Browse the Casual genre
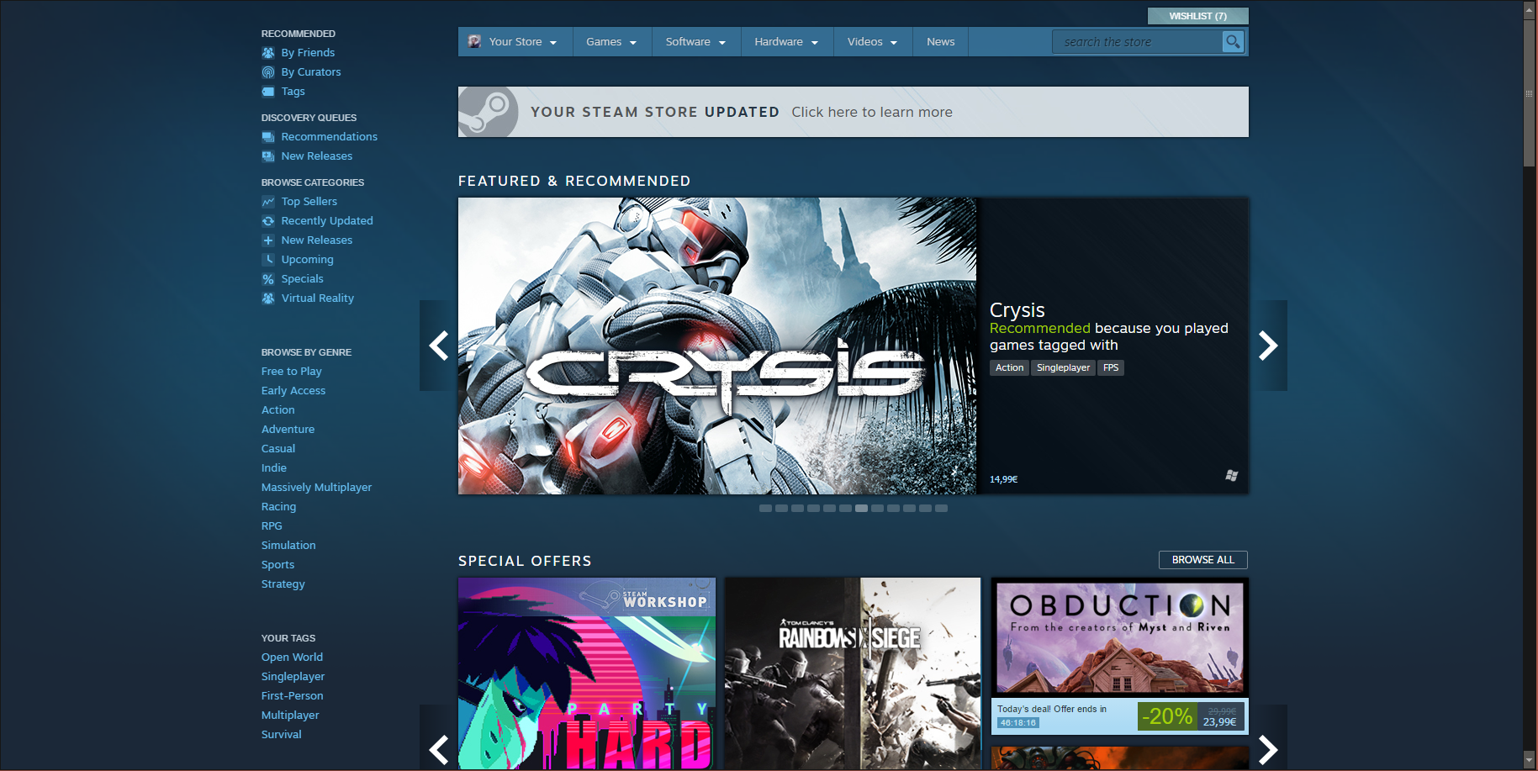This screenshot has width=1538, height=771. tap(278, 449)
